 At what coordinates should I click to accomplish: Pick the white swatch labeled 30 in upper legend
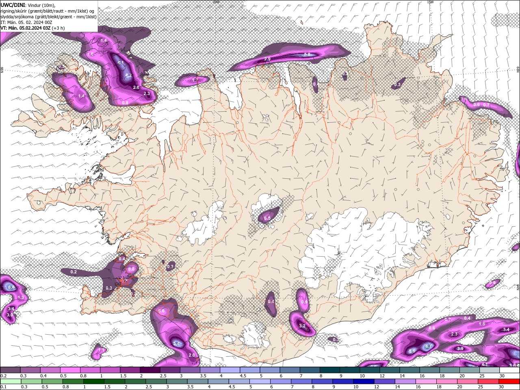(509, 370)
